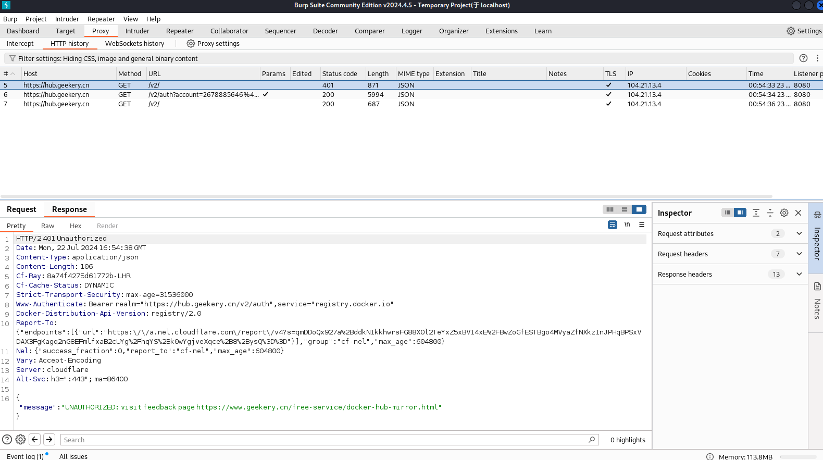
Task: Open the Event log
Action: [25, 456]
